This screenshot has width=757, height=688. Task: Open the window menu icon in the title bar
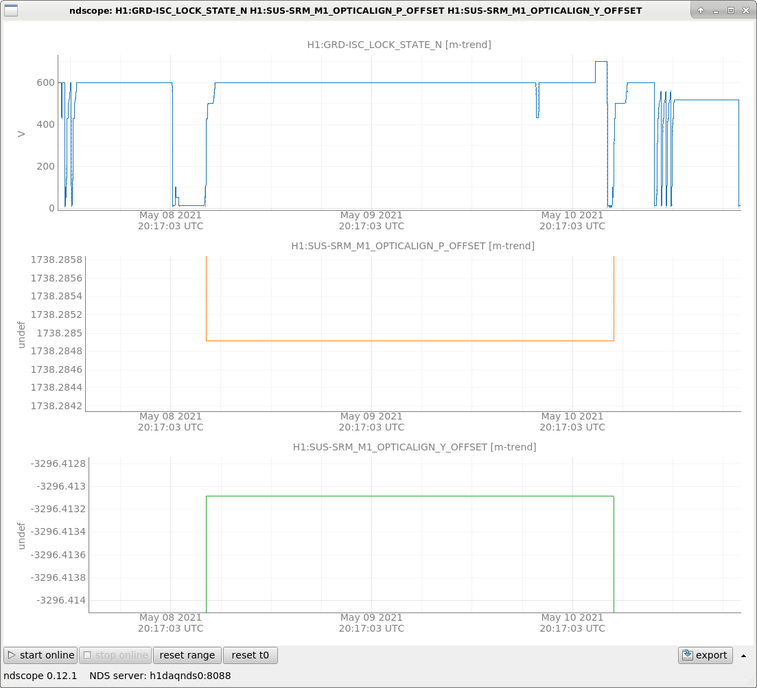coord(10,10)
